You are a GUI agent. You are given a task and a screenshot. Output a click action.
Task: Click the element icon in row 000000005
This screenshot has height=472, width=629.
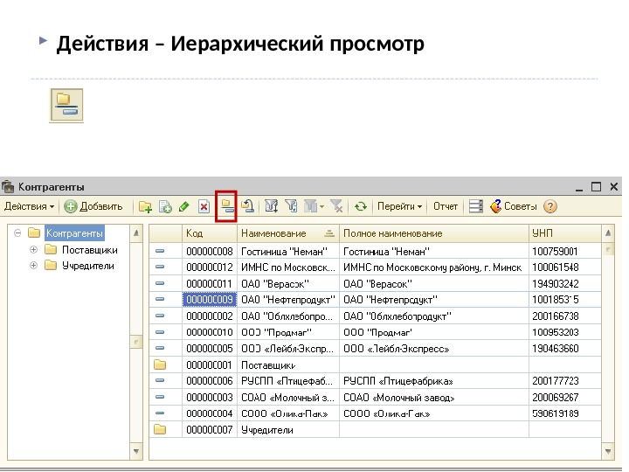point(160,348)
